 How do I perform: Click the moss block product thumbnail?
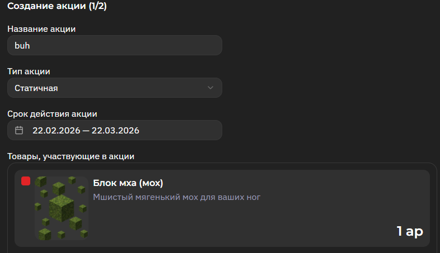(62, 208)
